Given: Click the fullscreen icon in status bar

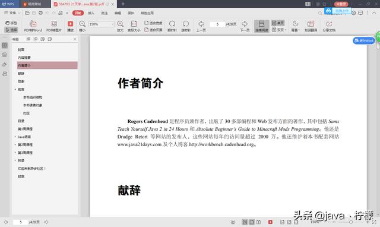Looking at the screenshot, I should pos(375,222).
